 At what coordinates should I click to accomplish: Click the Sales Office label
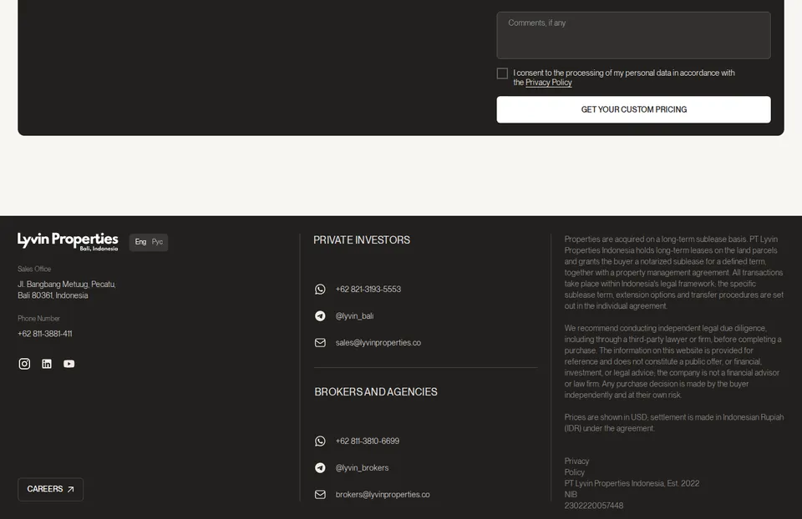pyautogui.click(x=34, y=269)
